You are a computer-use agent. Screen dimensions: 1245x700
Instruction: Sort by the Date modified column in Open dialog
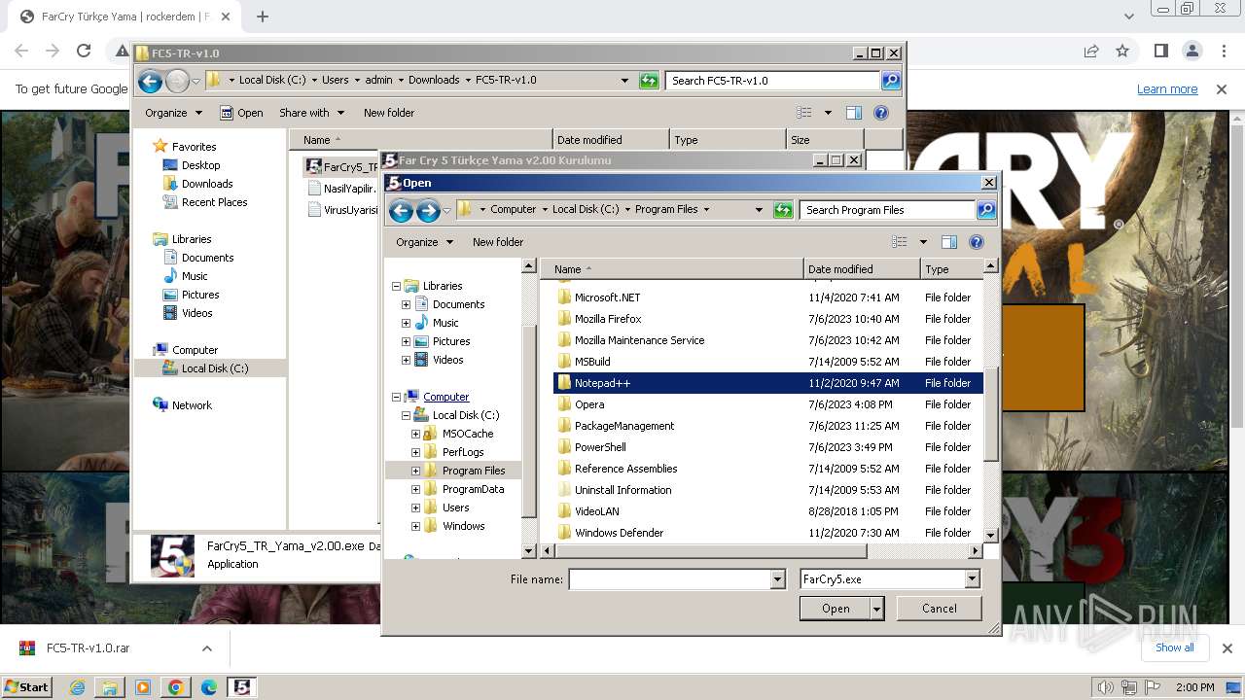(862, 269)
